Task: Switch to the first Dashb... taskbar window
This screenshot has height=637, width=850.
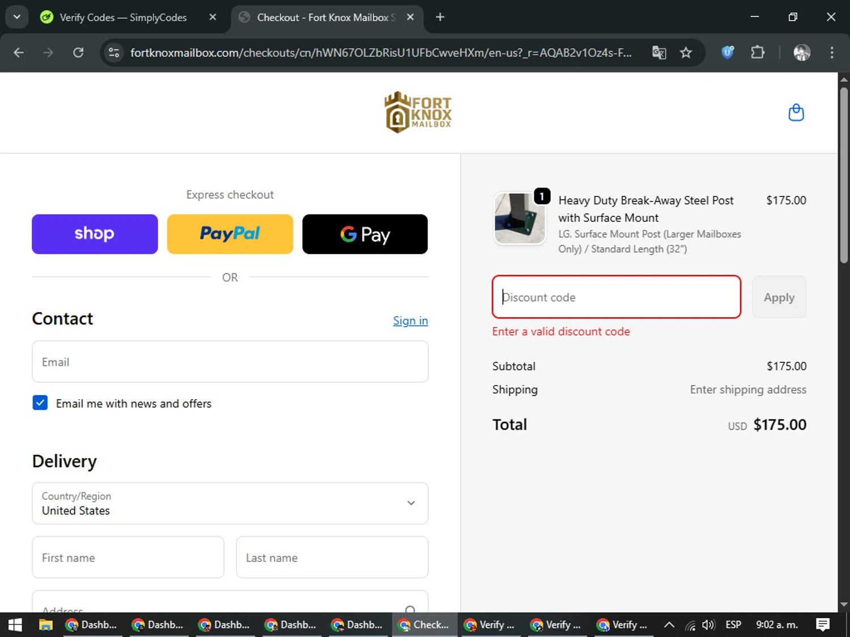Action: coord(92,625)
